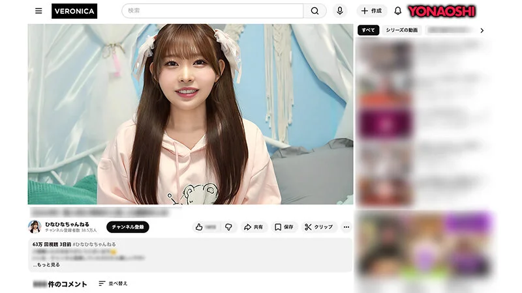Viewport: 522px width, 293px height.
Task: Open the notifications bell
Action: [397, 11]
